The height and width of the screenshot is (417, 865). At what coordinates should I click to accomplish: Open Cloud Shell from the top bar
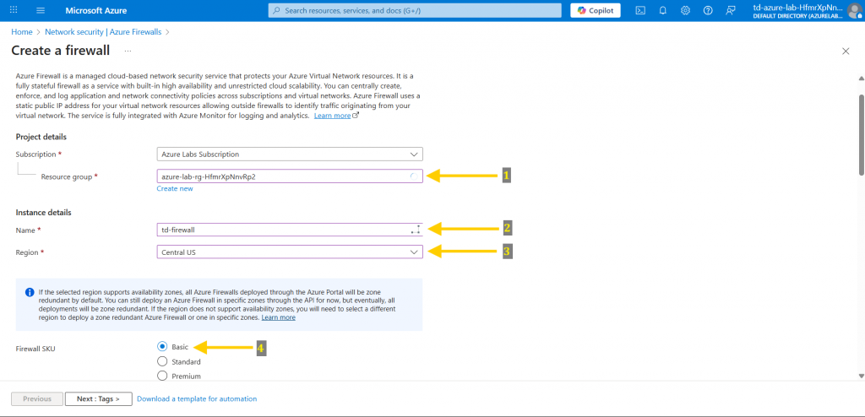pos(640,10)
